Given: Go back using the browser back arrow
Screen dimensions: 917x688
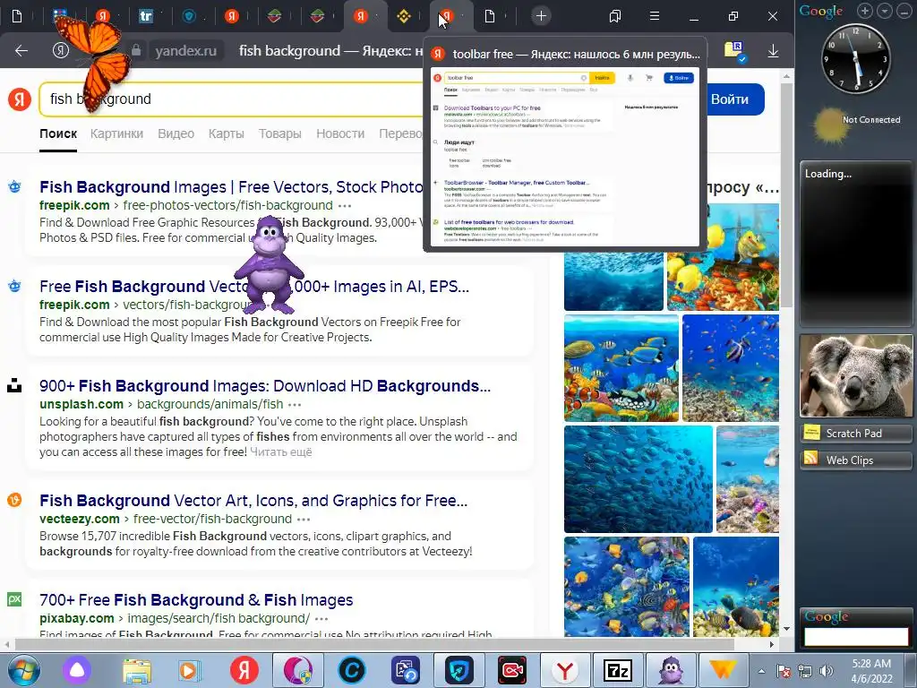Looking at the screenshot, I should [x=21, y=51].
